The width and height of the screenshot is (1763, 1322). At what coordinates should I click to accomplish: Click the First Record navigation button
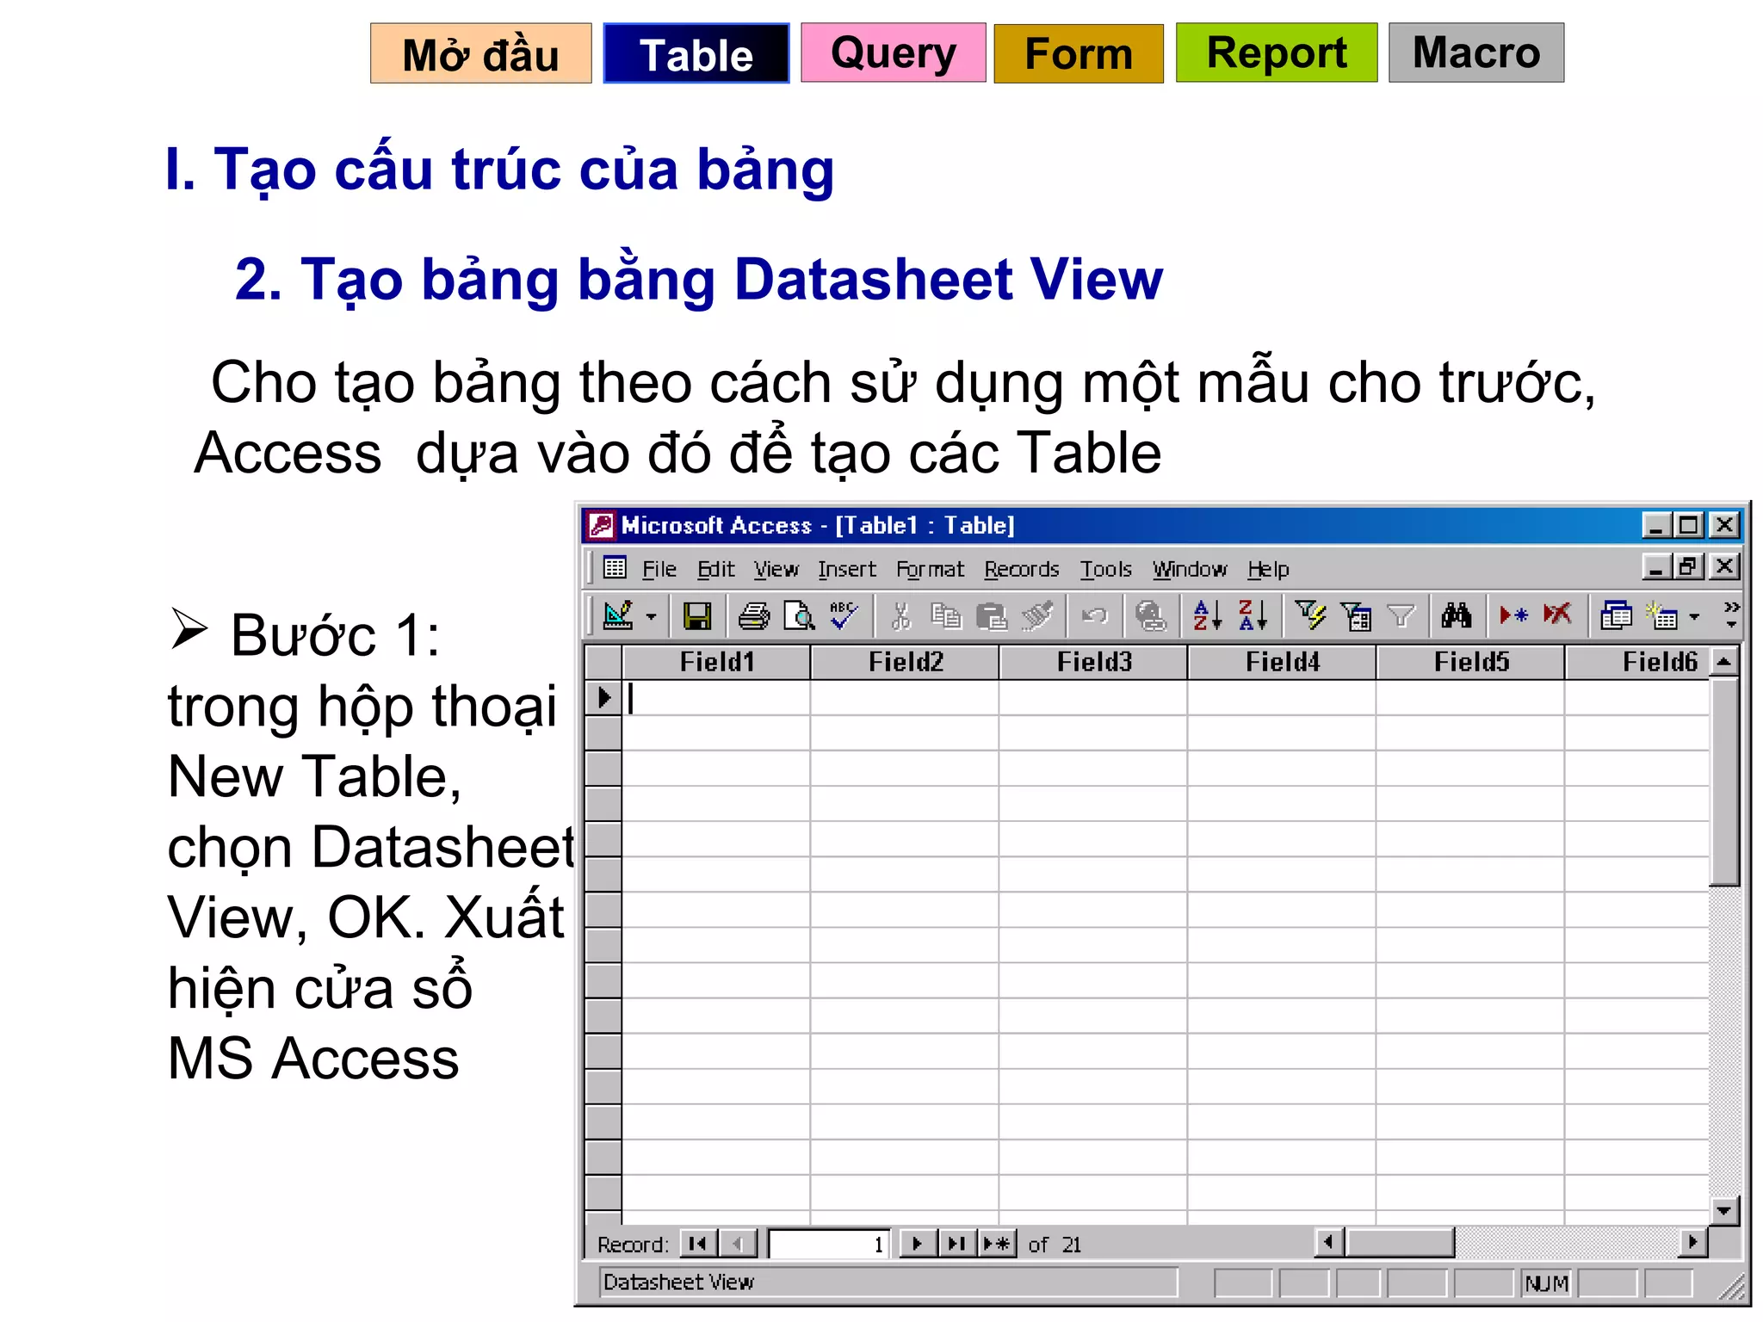698,1244
